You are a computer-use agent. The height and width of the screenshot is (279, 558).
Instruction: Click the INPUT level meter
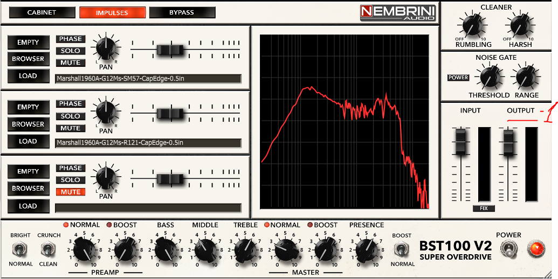(x=484, y=164)
